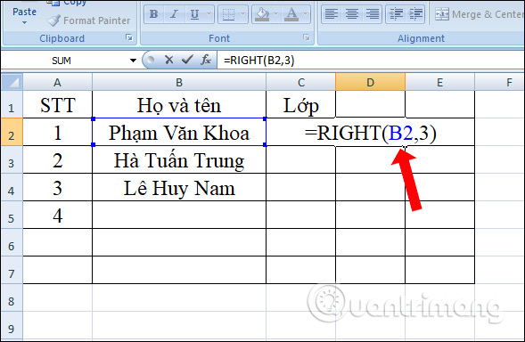Align text right
The width and height of the screenshot is (525, 342).
pyautogui.click(x=373, y=14)
